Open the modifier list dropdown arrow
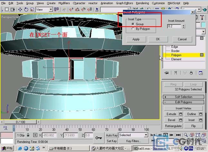The width and height of the screenshot is (208, 152). click(x=203, y=32)
